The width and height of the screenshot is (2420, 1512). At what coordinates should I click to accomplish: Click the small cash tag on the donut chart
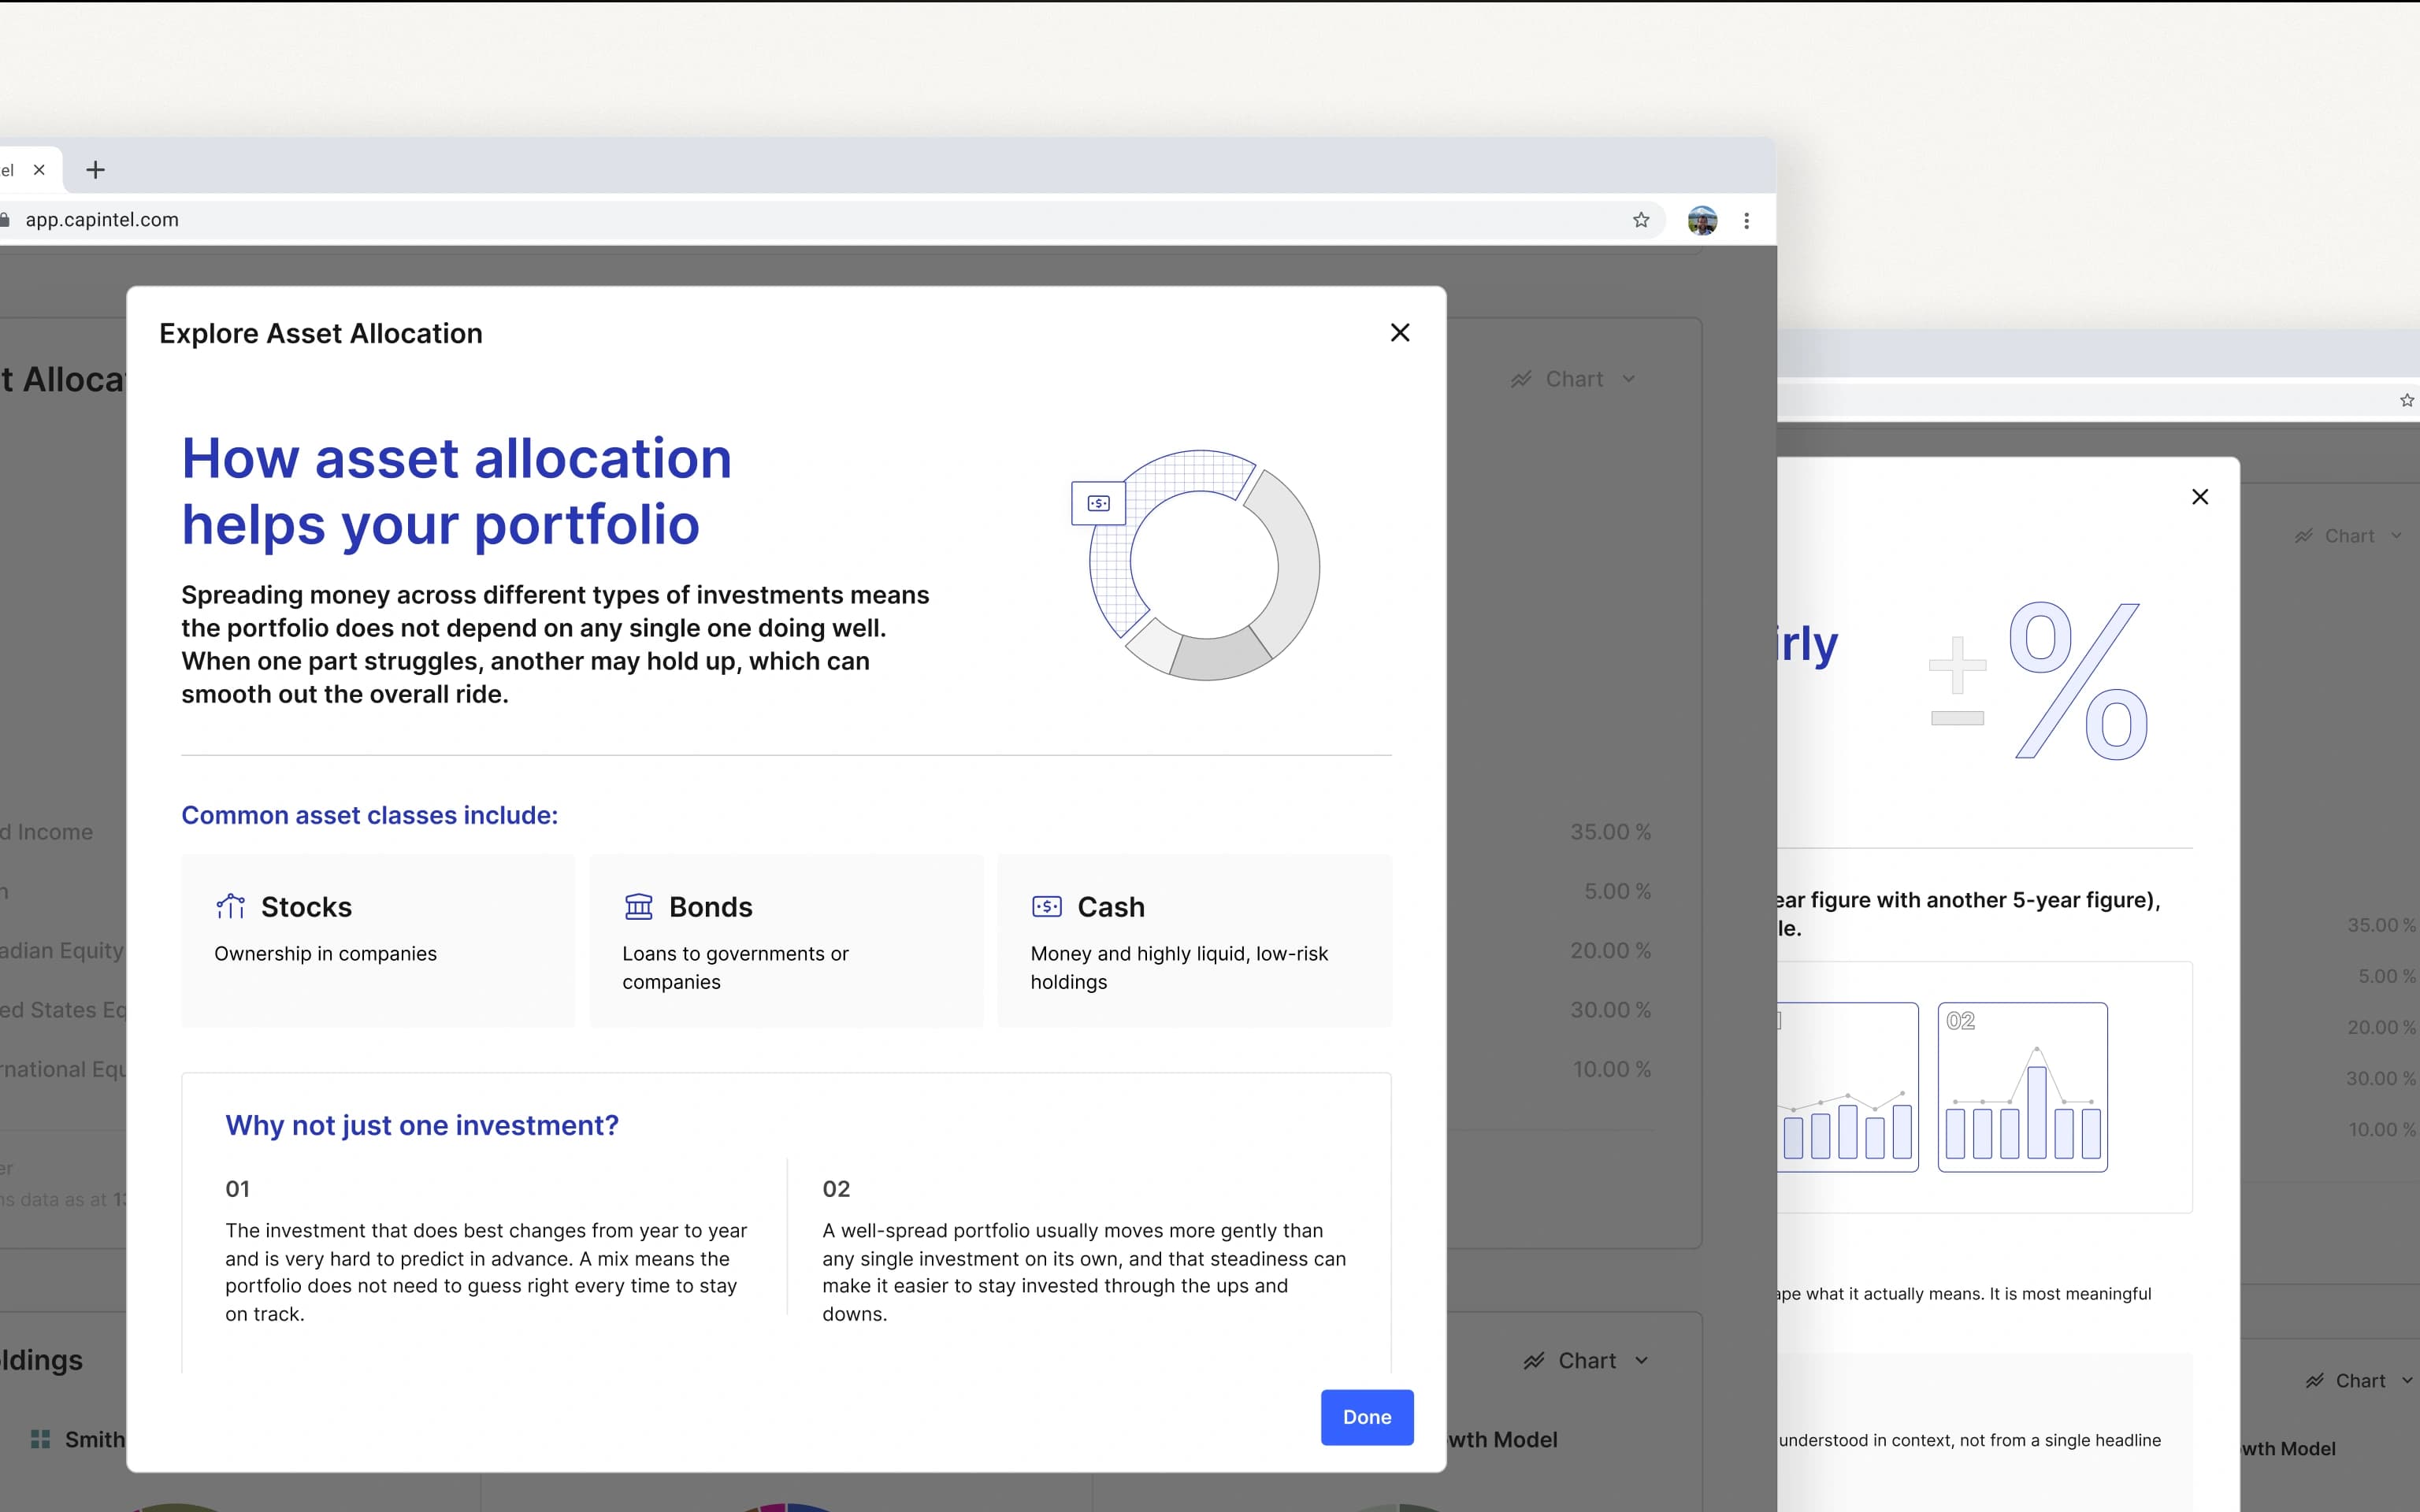point(1098,503)
